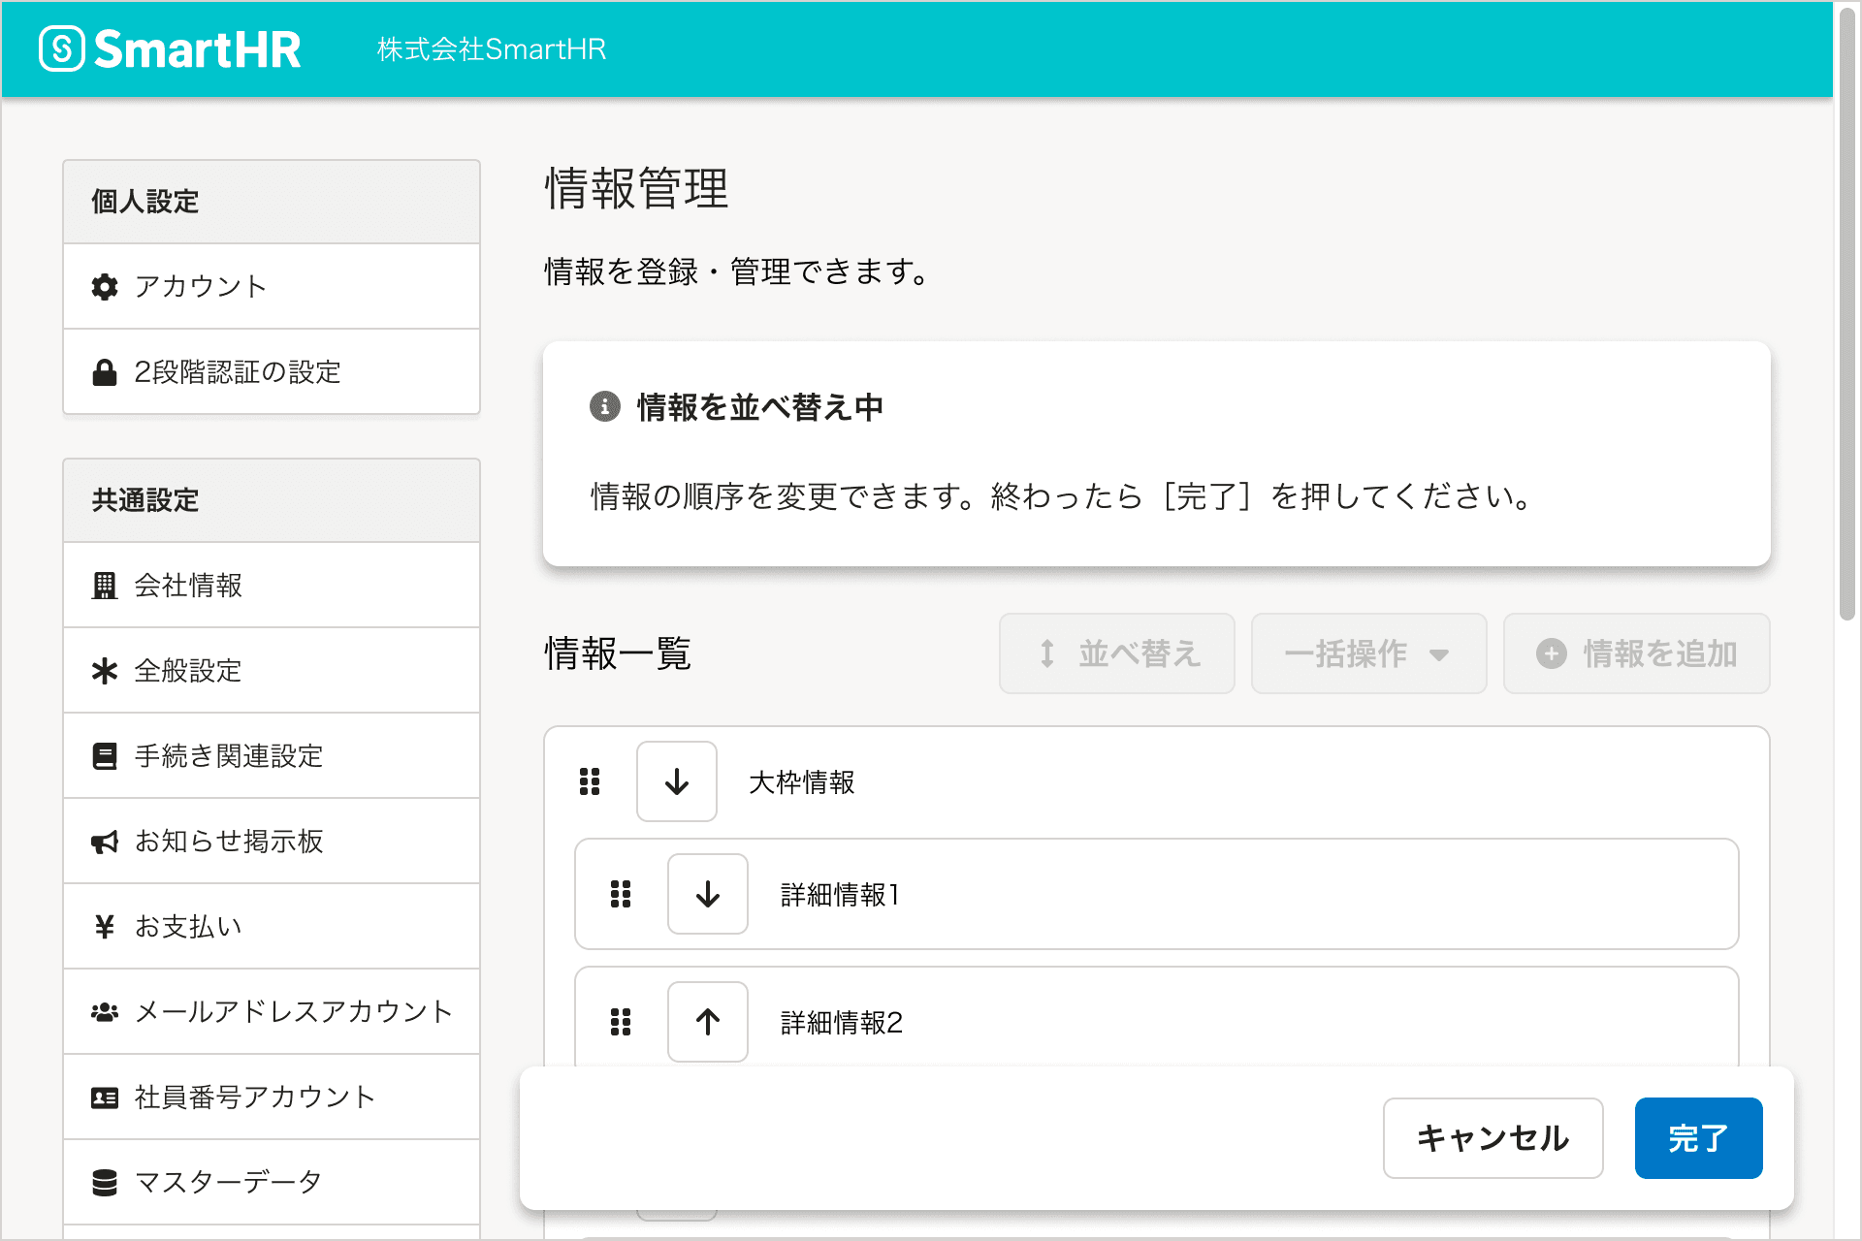Move 大枠情報 down with its arrow button

tap(676, 781)
